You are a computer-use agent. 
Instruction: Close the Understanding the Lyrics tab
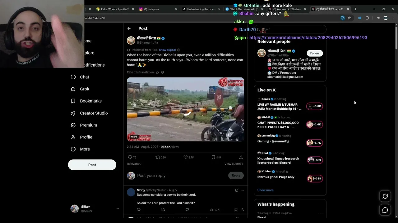tap(220, 9)
